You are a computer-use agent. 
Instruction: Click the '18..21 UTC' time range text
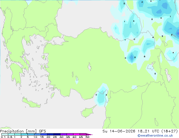(148, 131)
